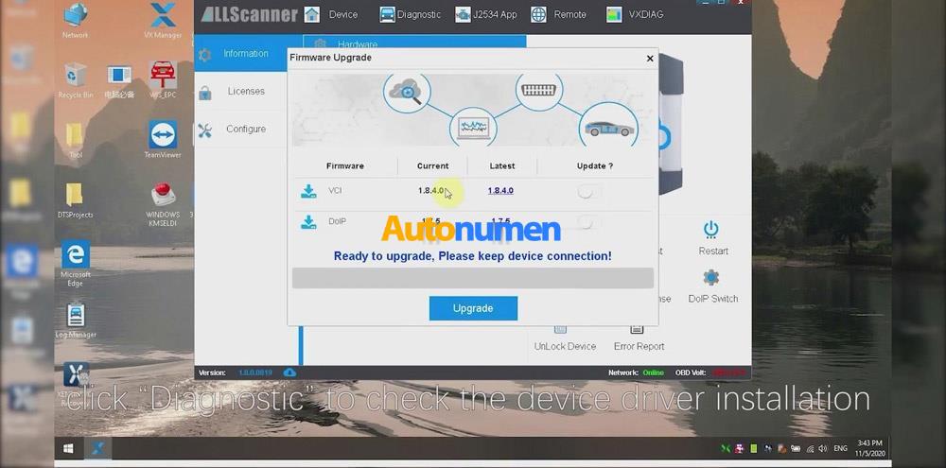Click the Firmware column header
This screenshot has height=468, width=946.
344,165
